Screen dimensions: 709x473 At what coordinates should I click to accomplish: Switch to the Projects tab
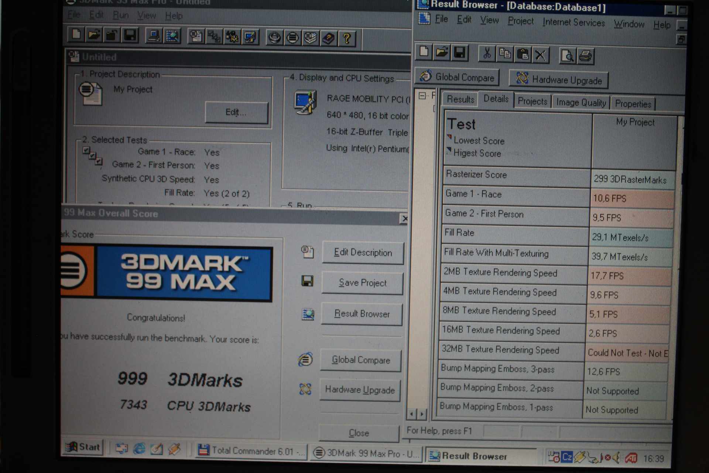click(532, 101)
